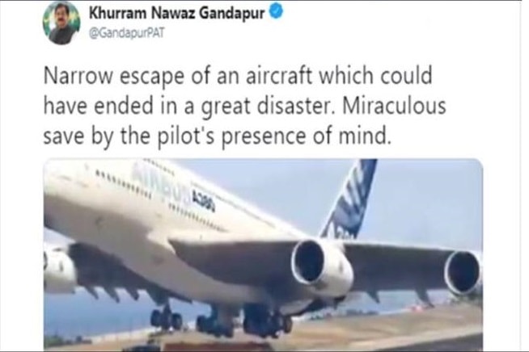
Task: Click the @GandapurPAT handle
Action: 126,33
